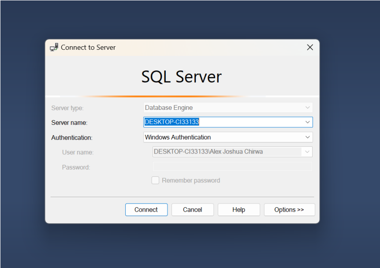Expand the User name dropdown arrow
The image size is (380, 268).
(307, 152)
